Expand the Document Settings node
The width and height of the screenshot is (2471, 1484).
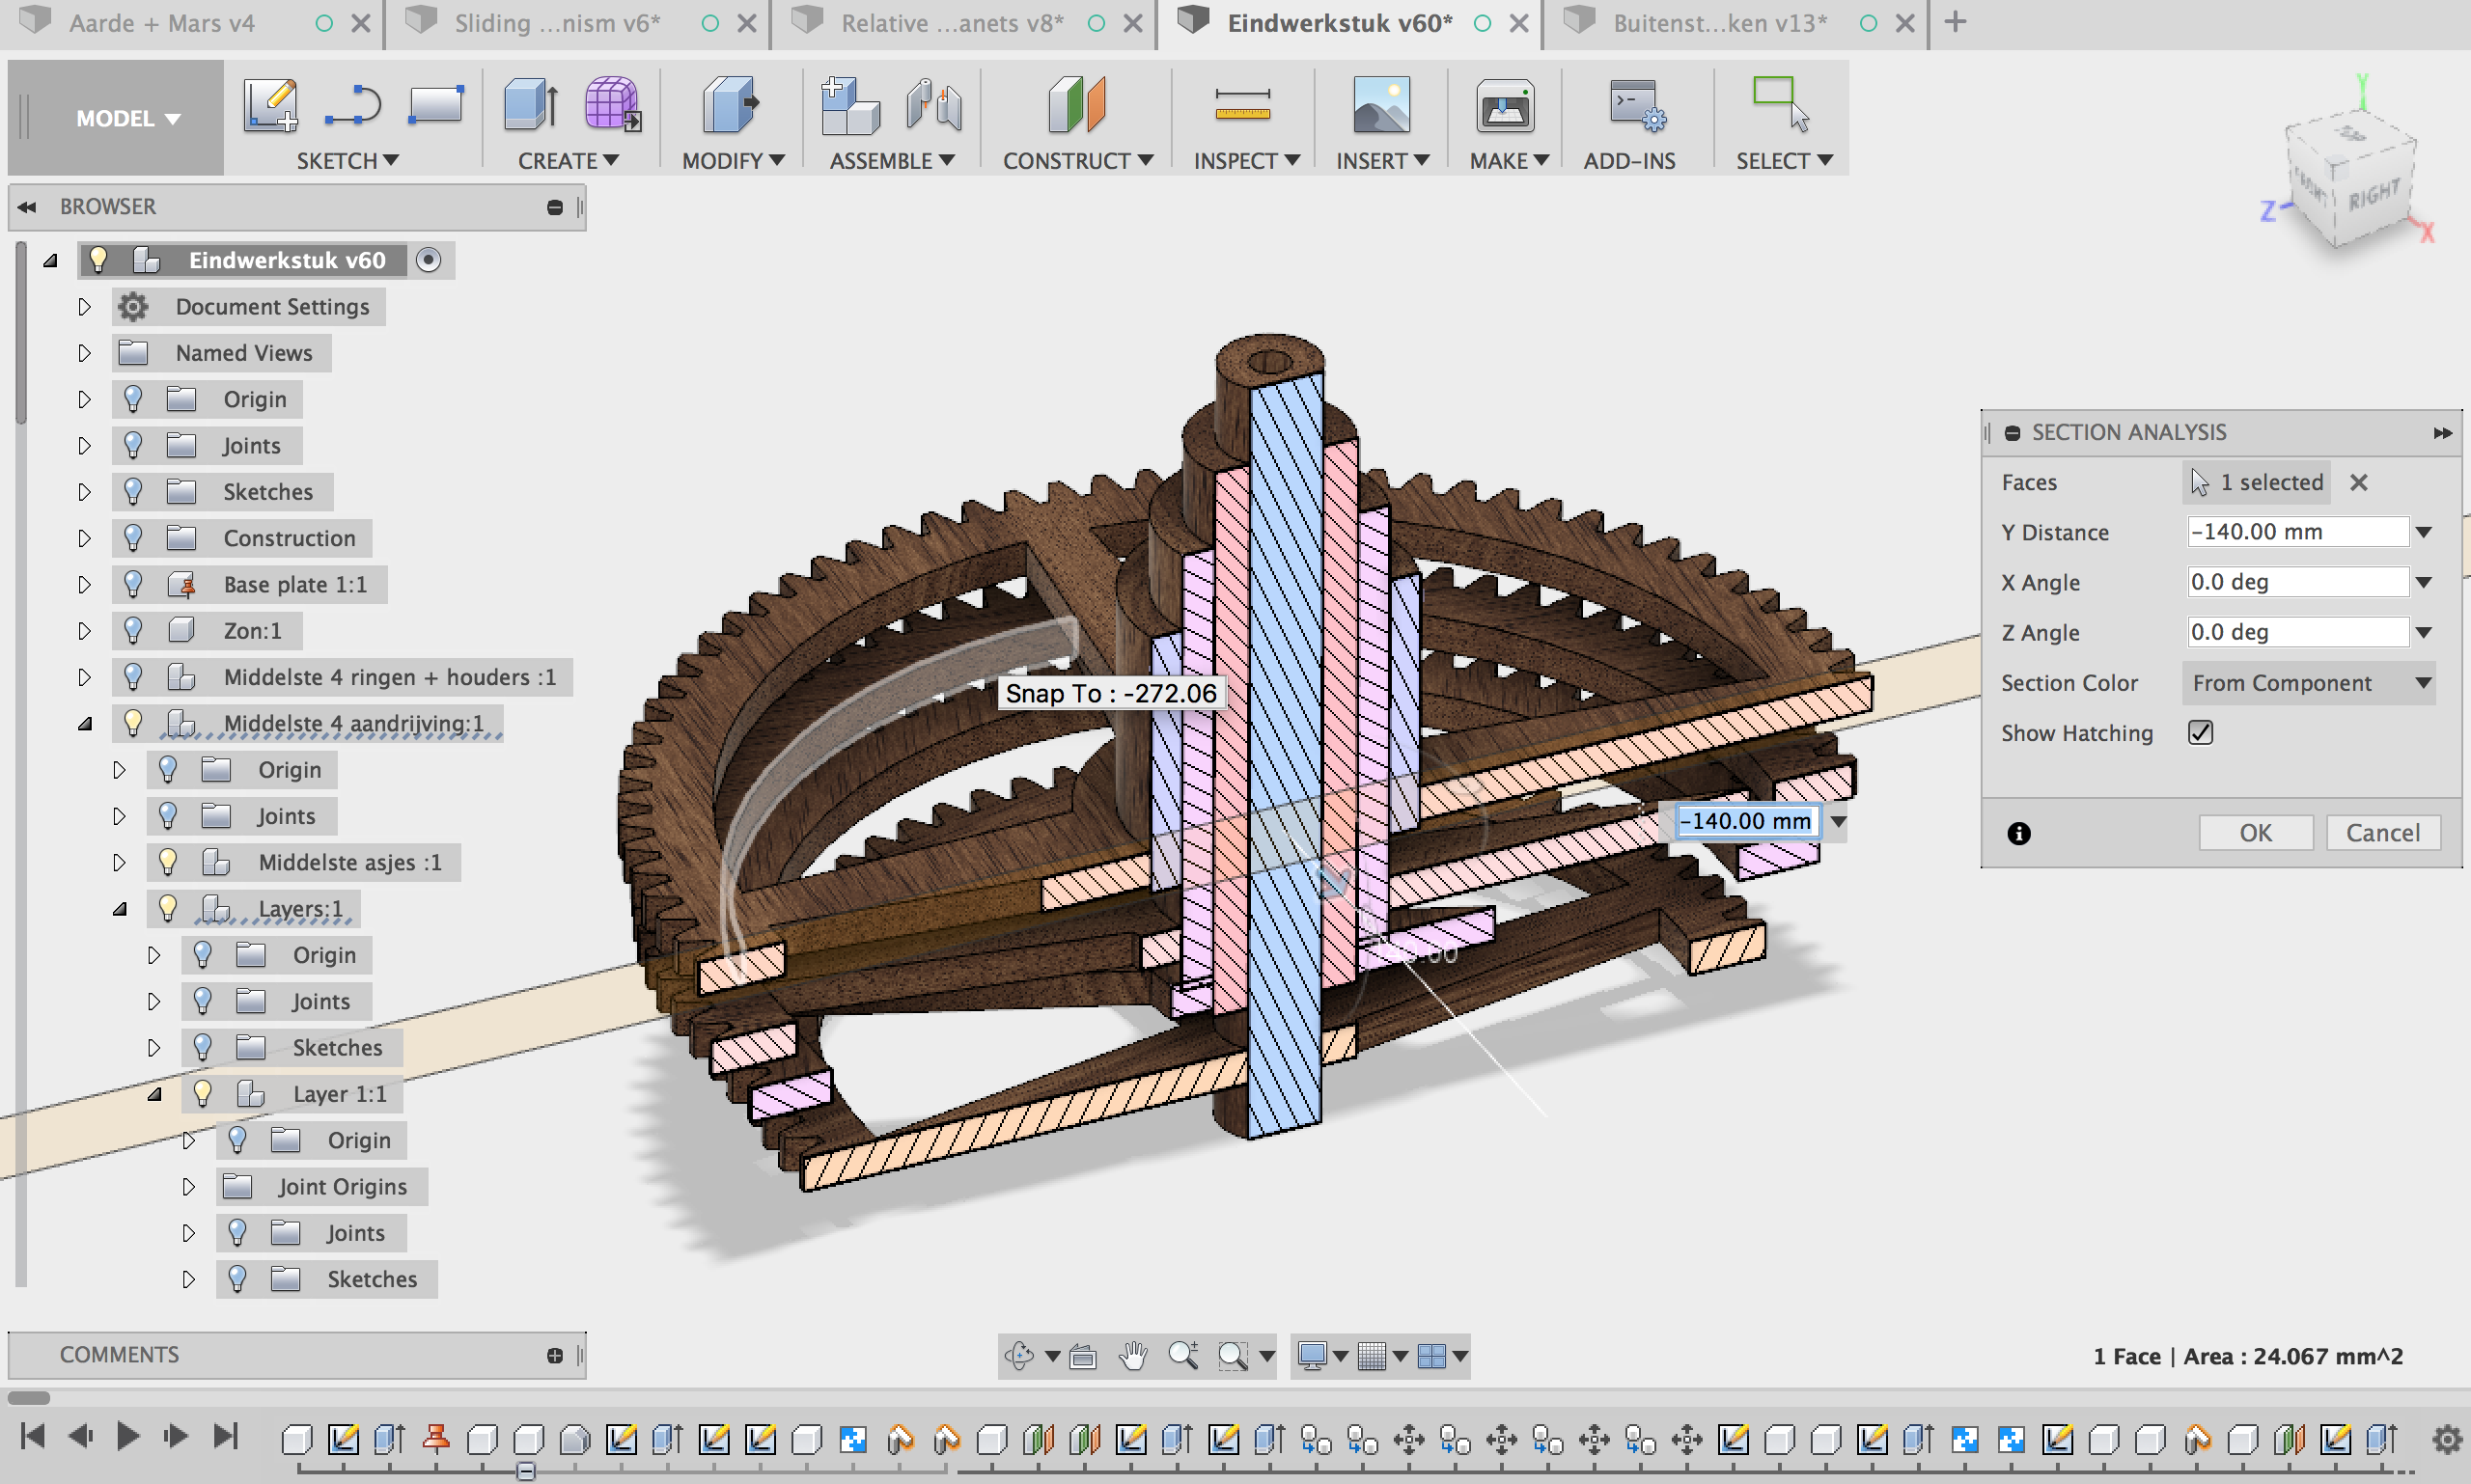[84, 307]
